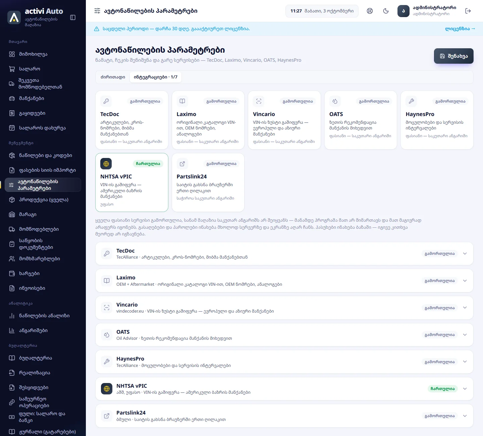Expand the NHTSA vPIC row chevron
The height and width of the screenshot is (436, 483).
point(465,389)
